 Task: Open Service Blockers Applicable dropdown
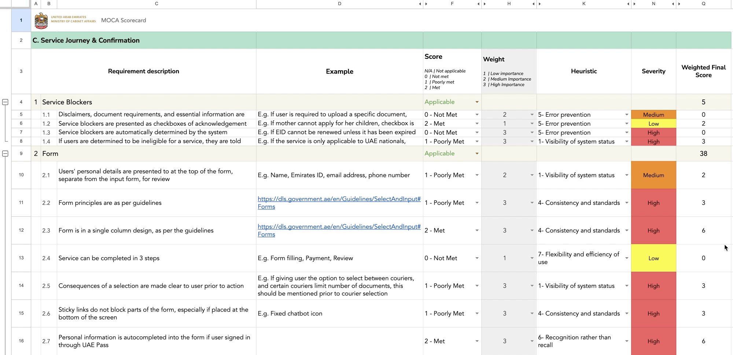click(477, 102)
